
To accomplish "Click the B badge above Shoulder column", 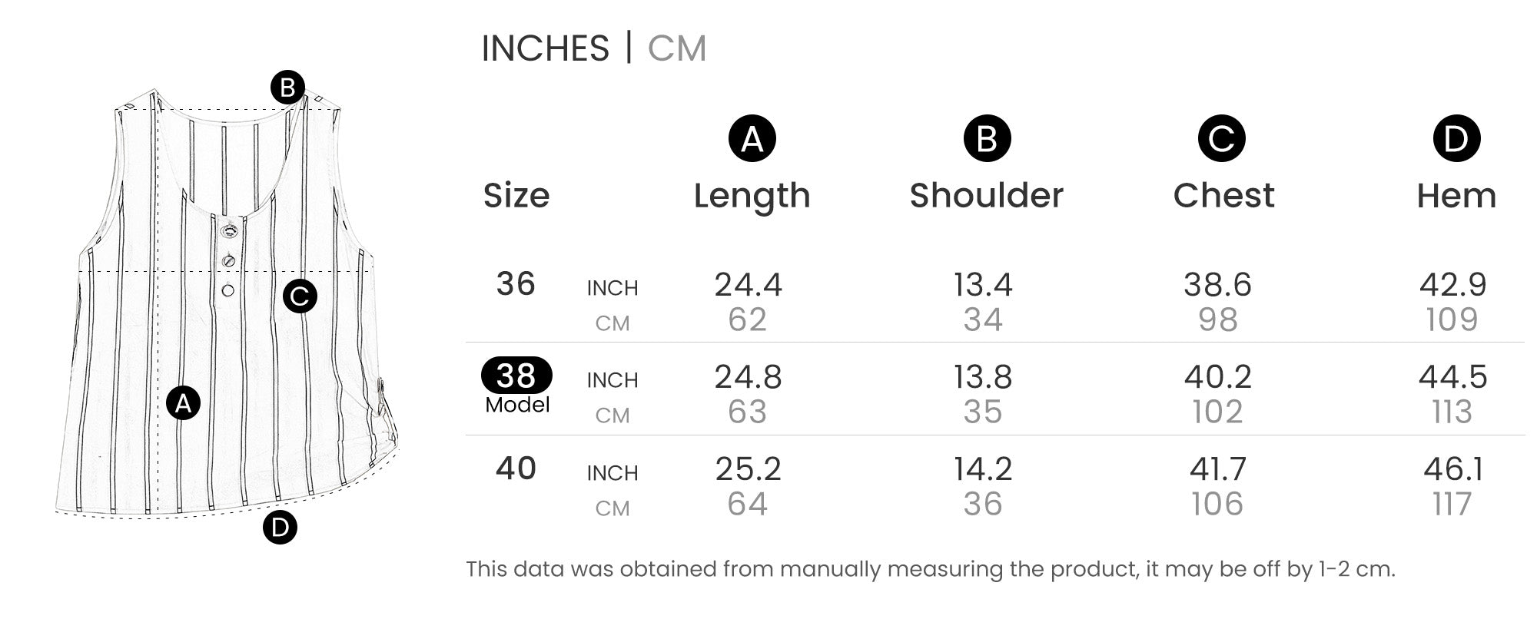I will pos(987,139).
